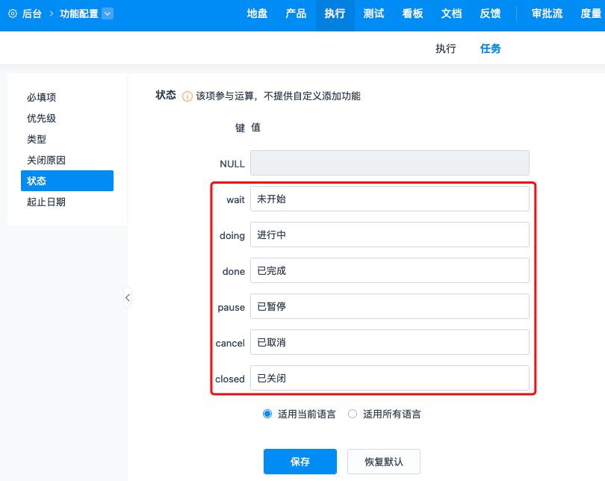This screenshot has height=481, width=605.
Task: Click the 键 column header text
Action: [x=240, y=128]
